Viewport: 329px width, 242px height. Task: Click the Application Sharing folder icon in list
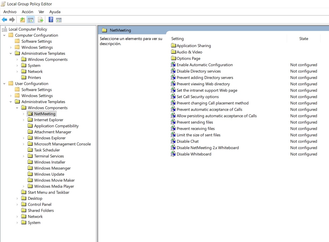[x=173, y=46]
